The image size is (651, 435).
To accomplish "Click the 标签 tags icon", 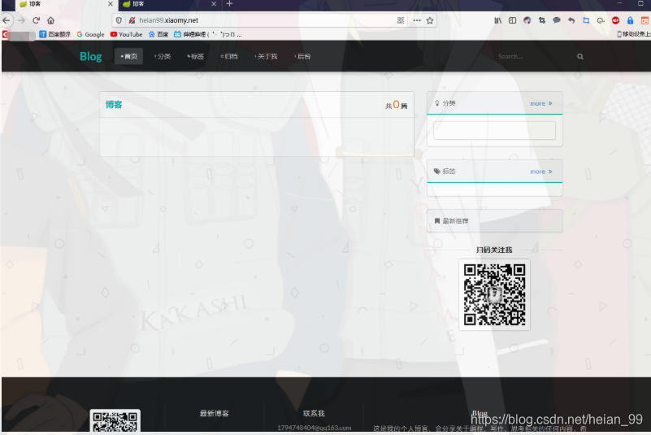I will [x=436, y=172].
